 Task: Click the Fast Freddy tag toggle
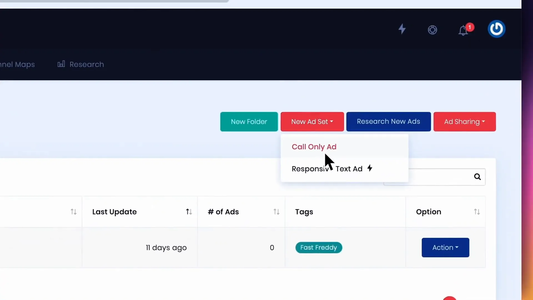318,247
